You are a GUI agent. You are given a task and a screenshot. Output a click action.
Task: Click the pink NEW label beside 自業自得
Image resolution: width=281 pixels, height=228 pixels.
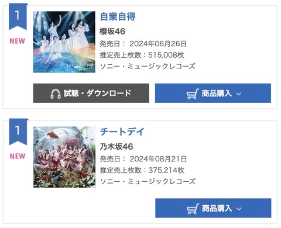click(18, 41)
